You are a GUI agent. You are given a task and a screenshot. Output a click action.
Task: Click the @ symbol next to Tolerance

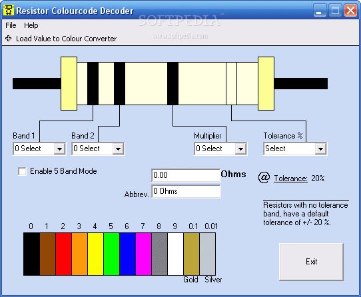[264, 178]
